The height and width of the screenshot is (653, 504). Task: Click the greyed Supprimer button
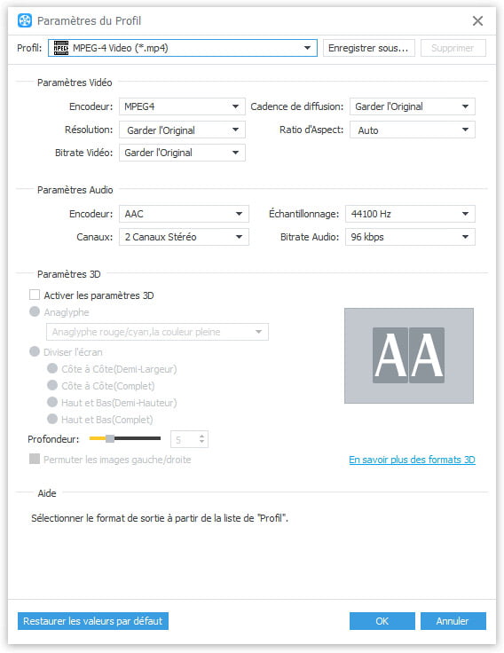point(453,48)
